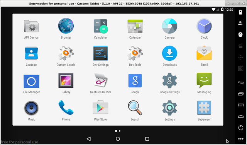Open the Gallery app
Image resolution: width=247 pixels, height=145 pixels.
[66, 80]
